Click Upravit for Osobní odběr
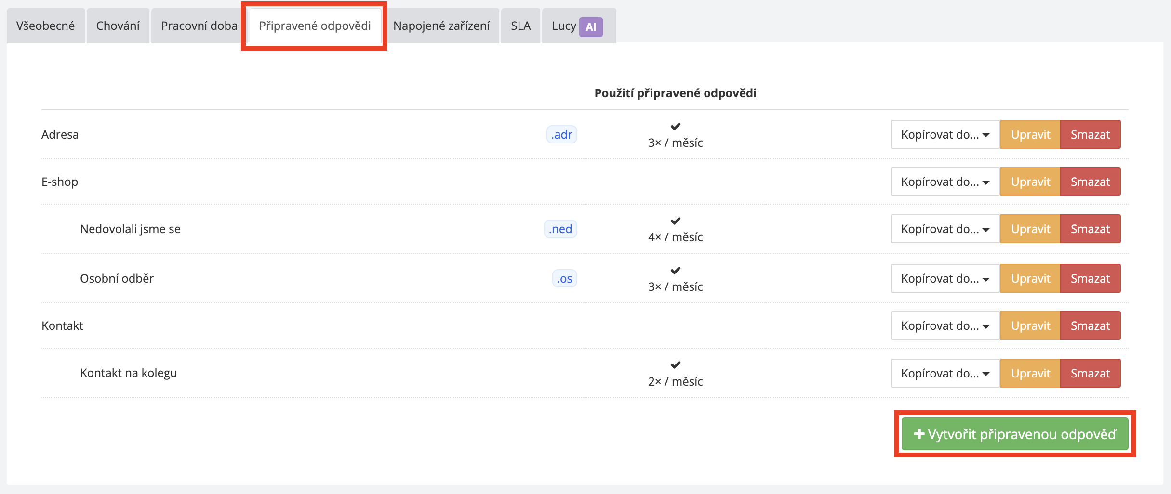This screenshot has width=1171, height=494. (1030, 278)
